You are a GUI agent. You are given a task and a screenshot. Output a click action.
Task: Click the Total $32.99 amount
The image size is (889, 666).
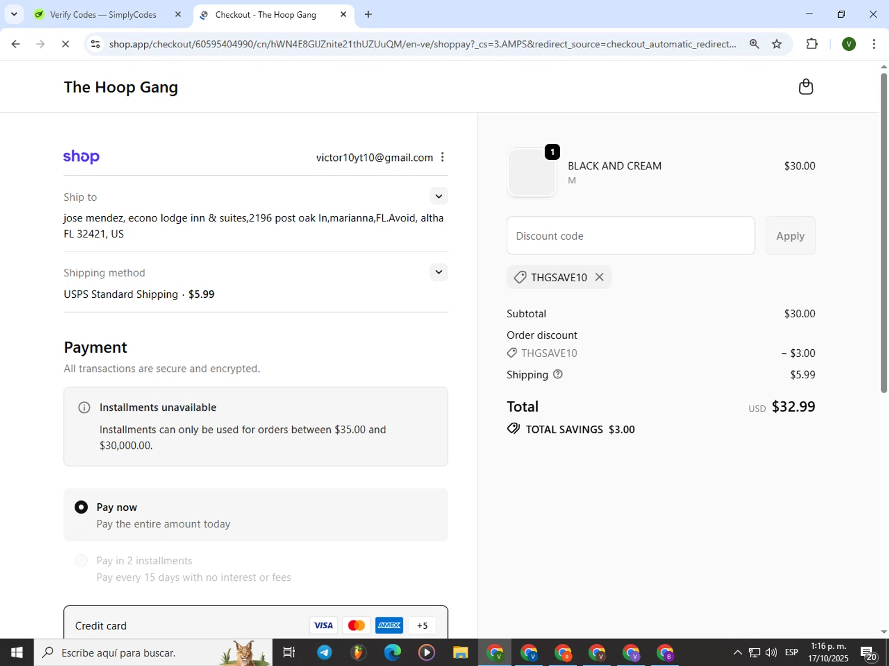[793, 407]
